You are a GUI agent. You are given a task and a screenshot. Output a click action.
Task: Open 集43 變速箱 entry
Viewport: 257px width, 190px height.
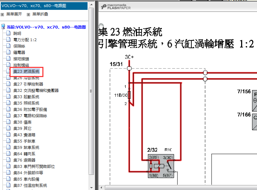tap(24, 135)
